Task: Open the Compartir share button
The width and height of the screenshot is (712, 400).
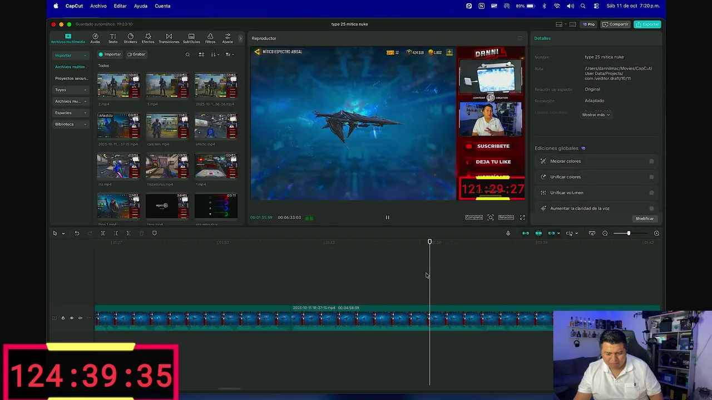Action: coord(615,24)
